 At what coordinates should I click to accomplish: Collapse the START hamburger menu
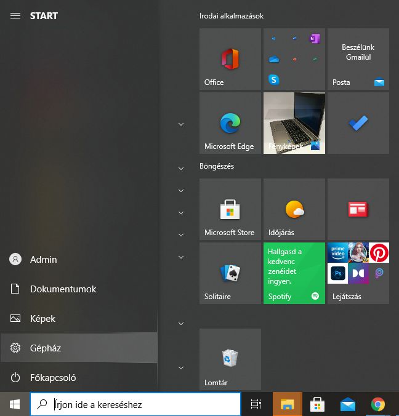point(15,16)
